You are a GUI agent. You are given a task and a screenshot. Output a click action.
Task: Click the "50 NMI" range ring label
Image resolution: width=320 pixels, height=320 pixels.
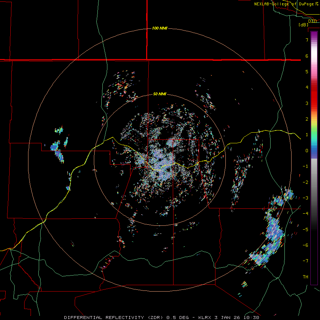[160, 94]
